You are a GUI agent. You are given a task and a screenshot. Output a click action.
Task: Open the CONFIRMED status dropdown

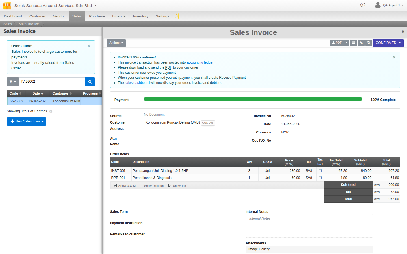pyautogui.click(x=388, y=43)
